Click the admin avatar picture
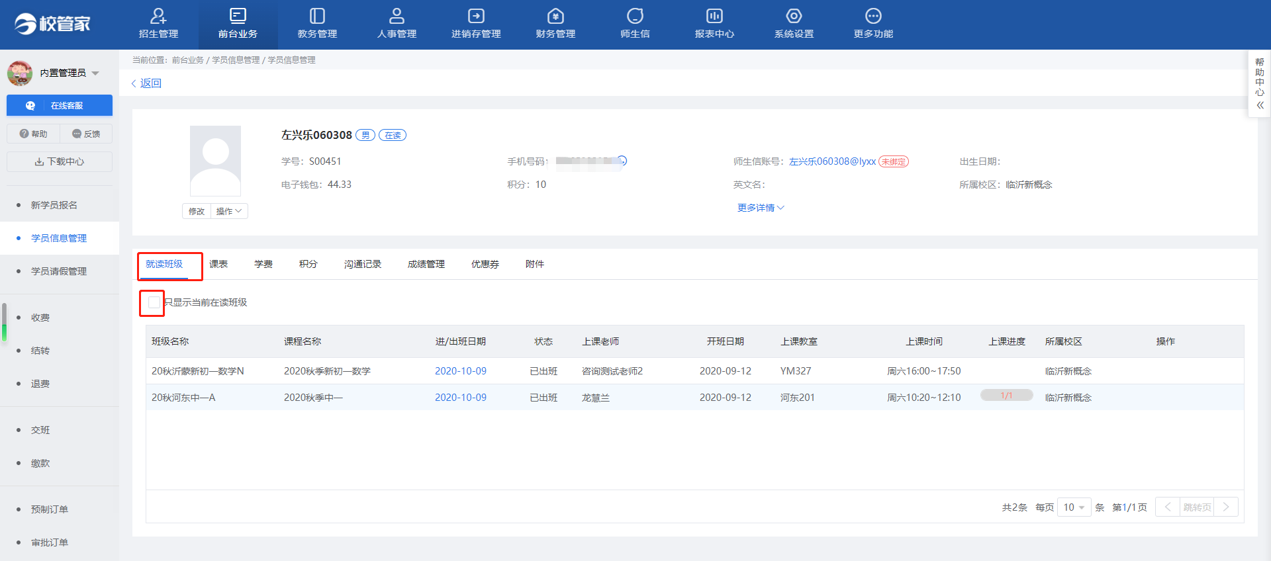Image resolution: width=1271 pixels, height=561 pixels. 20,73
